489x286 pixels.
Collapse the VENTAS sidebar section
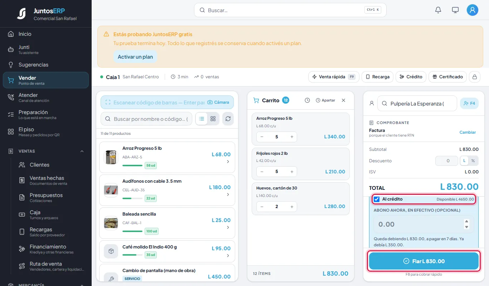click(x=82, y=151)
